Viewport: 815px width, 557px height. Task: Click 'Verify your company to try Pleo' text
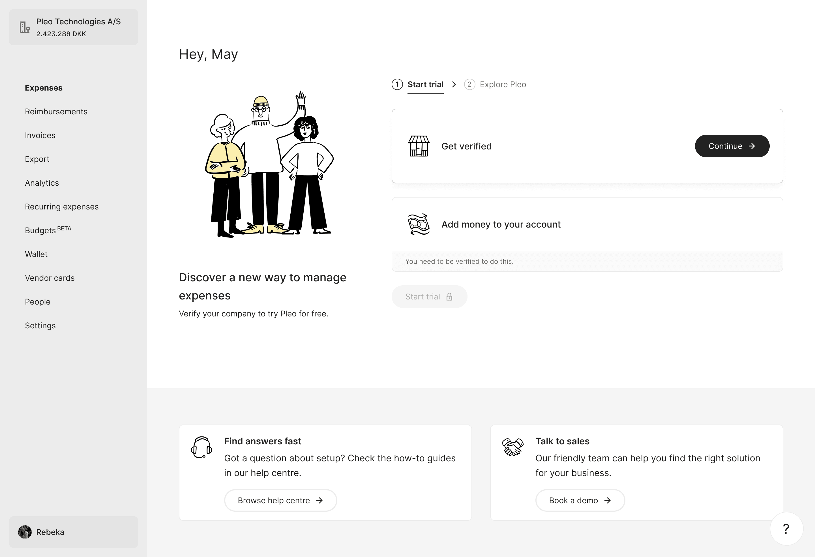pos(254,314)
